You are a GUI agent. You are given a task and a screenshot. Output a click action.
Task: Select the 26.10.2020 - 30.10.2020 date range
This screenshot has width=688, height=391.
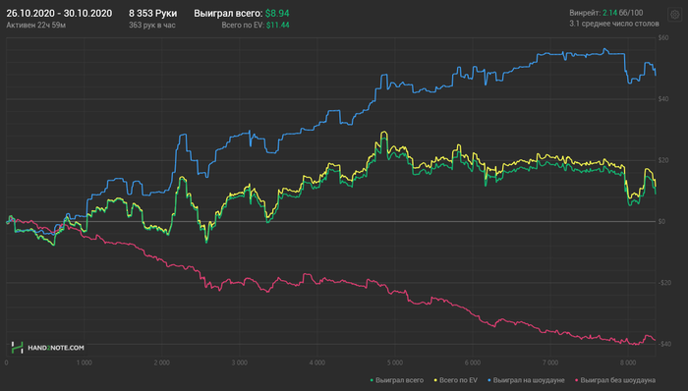pos(59,13)
